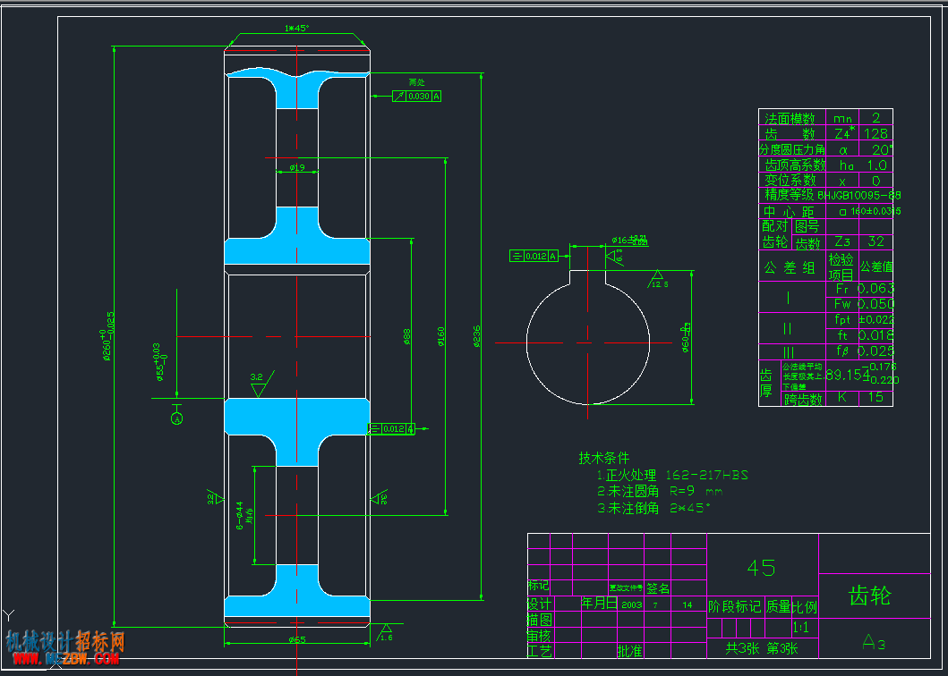This screenshot has width=948, height=676.
Task: Select the 0.030 A runout tolerance frame
Action: click(417, 96)
